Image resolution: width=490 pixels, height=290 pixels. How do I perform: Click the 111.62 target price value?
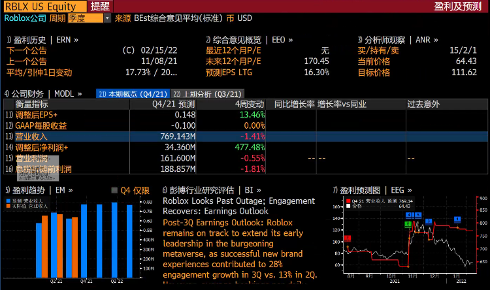tap(464, 72)
